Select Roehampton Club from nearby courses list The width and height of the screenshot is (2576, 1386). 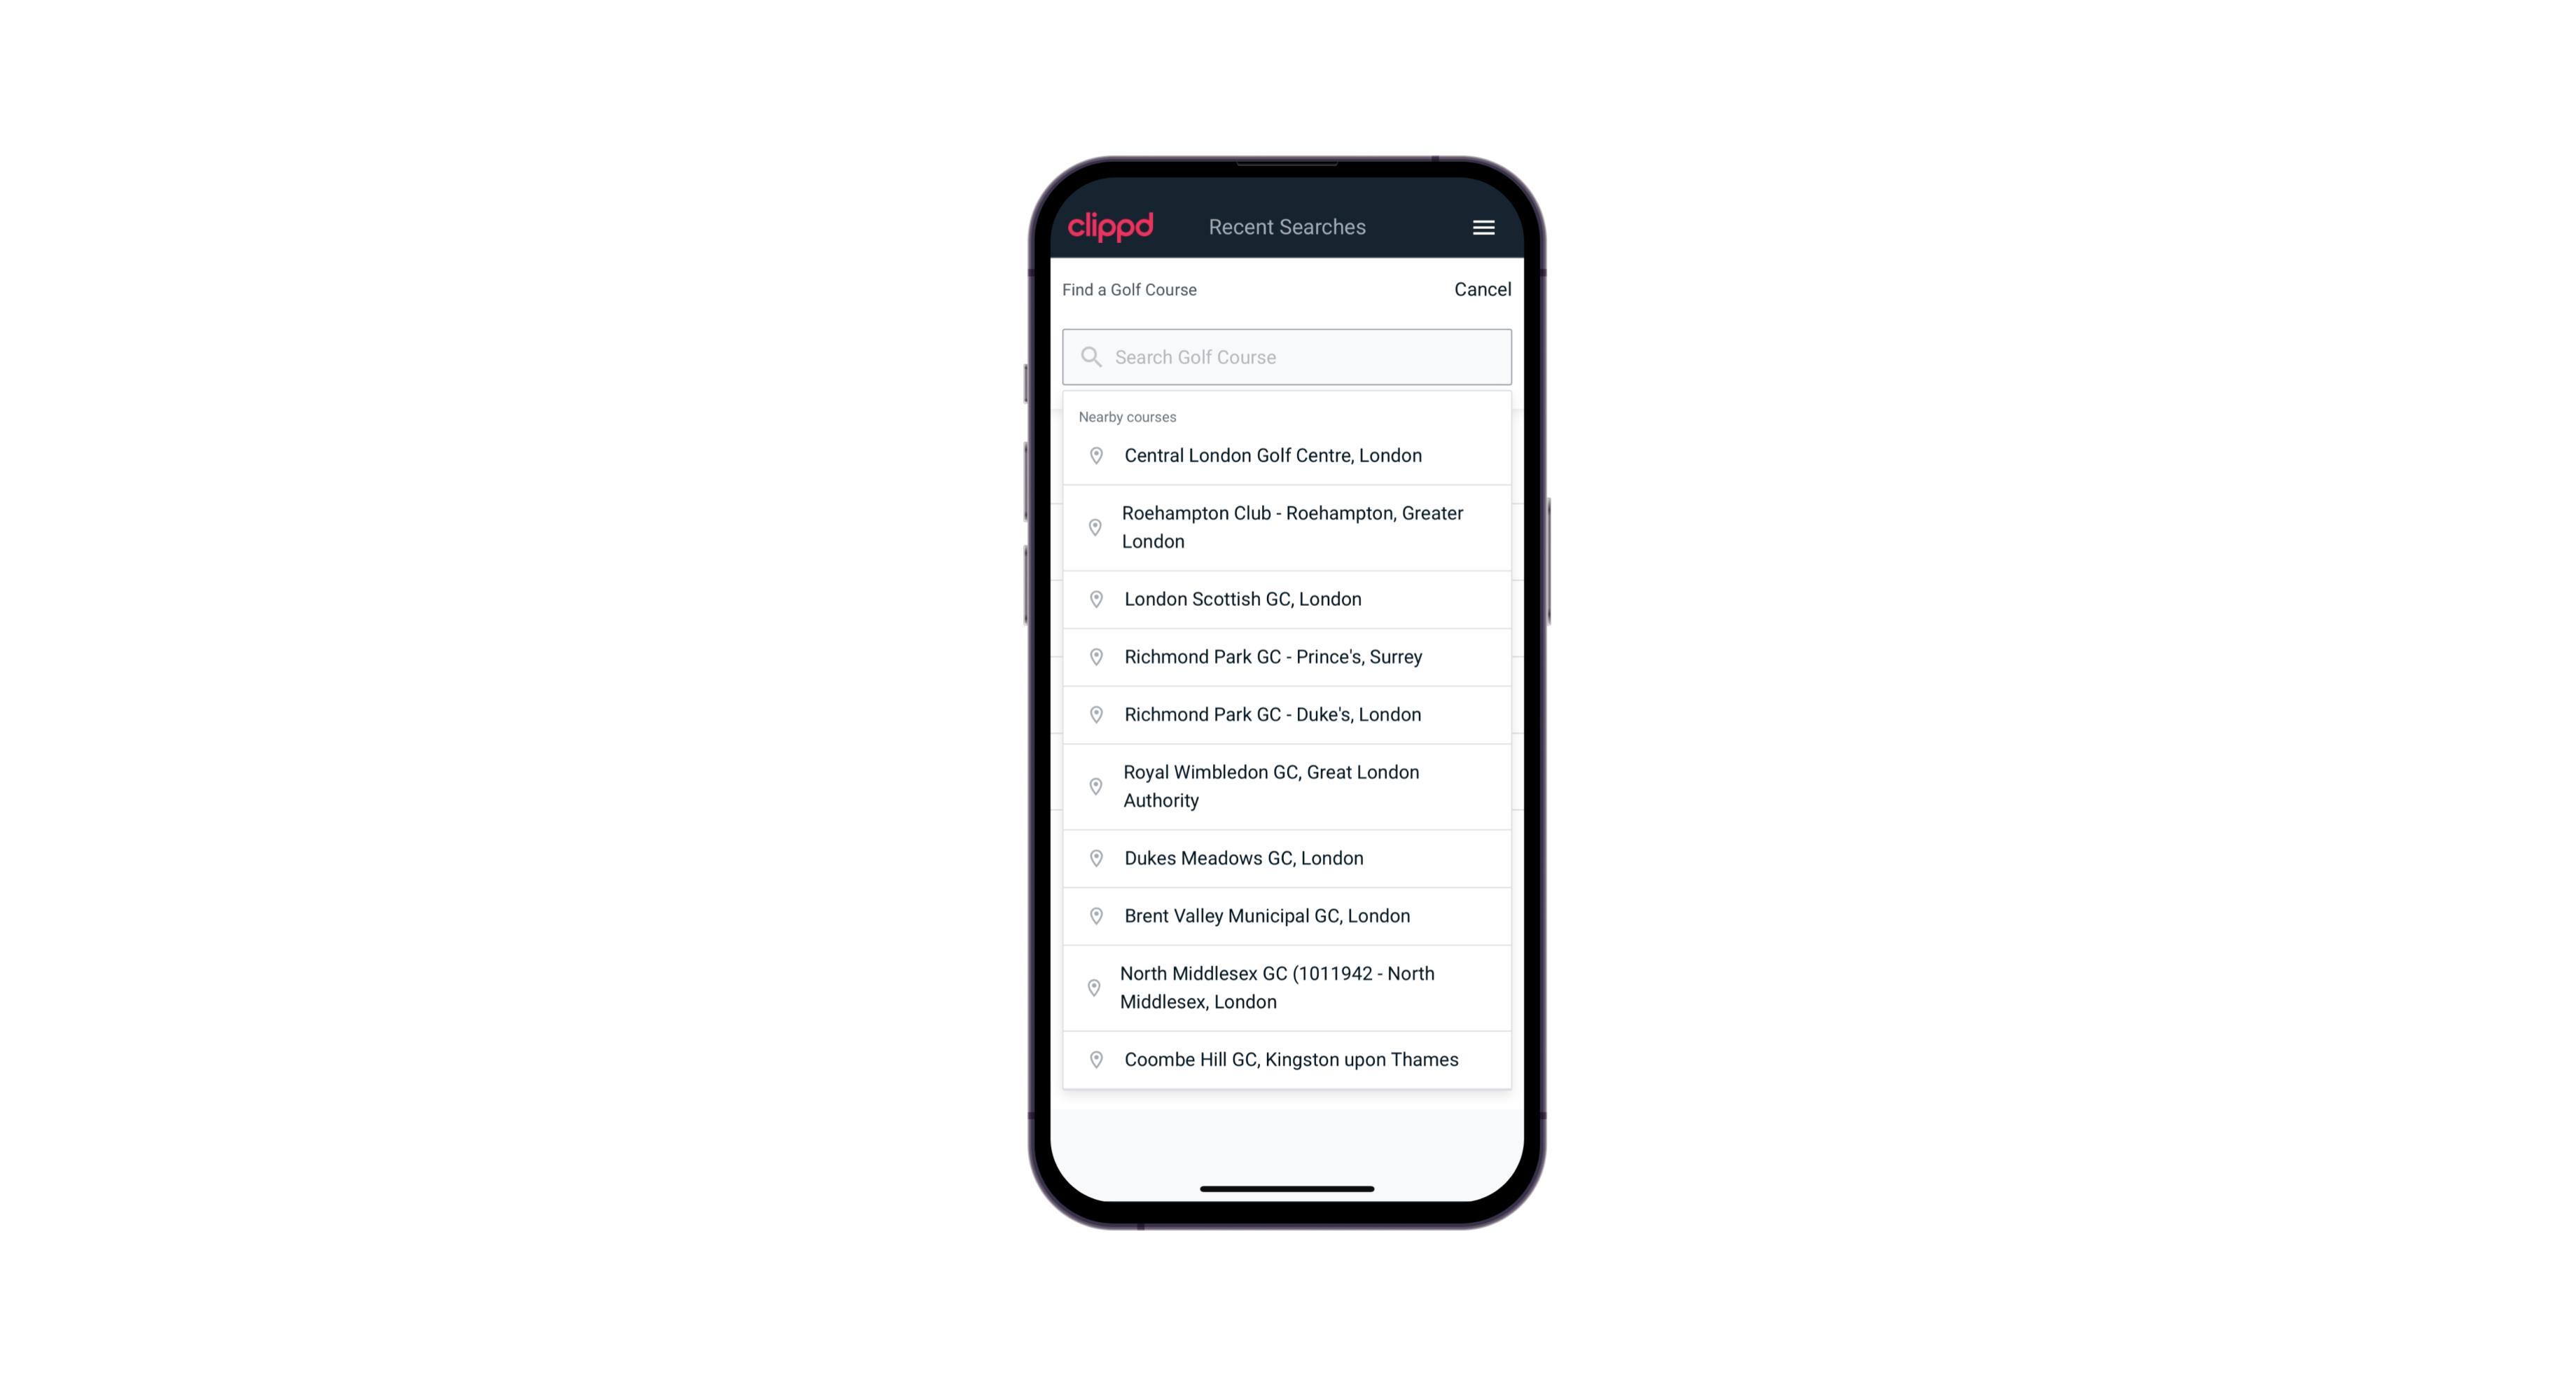pos(1288,526)
